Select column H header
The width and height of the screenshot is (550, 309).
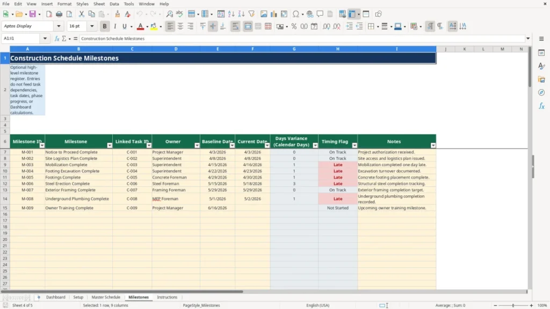pyautogui.click(x=338, y=49)
